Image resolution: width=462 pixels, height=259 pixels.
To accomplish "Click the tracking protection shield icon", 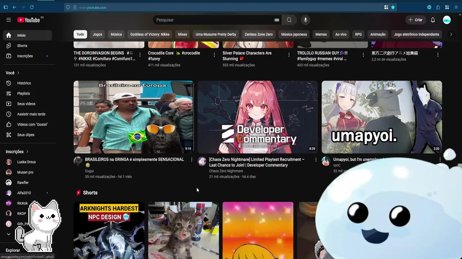I will (x=68, y=7).
